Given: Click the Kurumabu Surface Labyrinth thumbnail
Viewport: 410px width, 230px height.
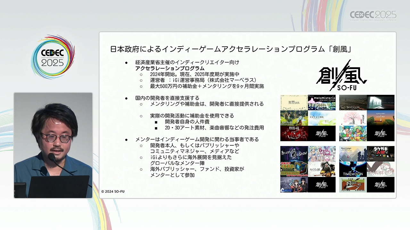Looking at the screenshot, I should tap(294, 169).
